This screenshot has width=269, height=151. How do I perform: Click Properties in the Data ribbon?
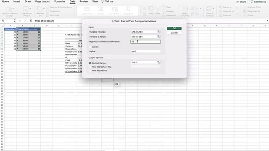point(53,11)
